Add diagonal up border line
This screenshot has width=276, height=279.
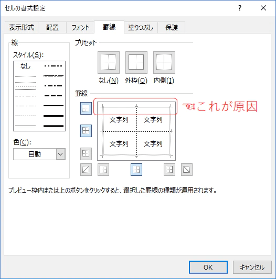(x=86, y=170)
